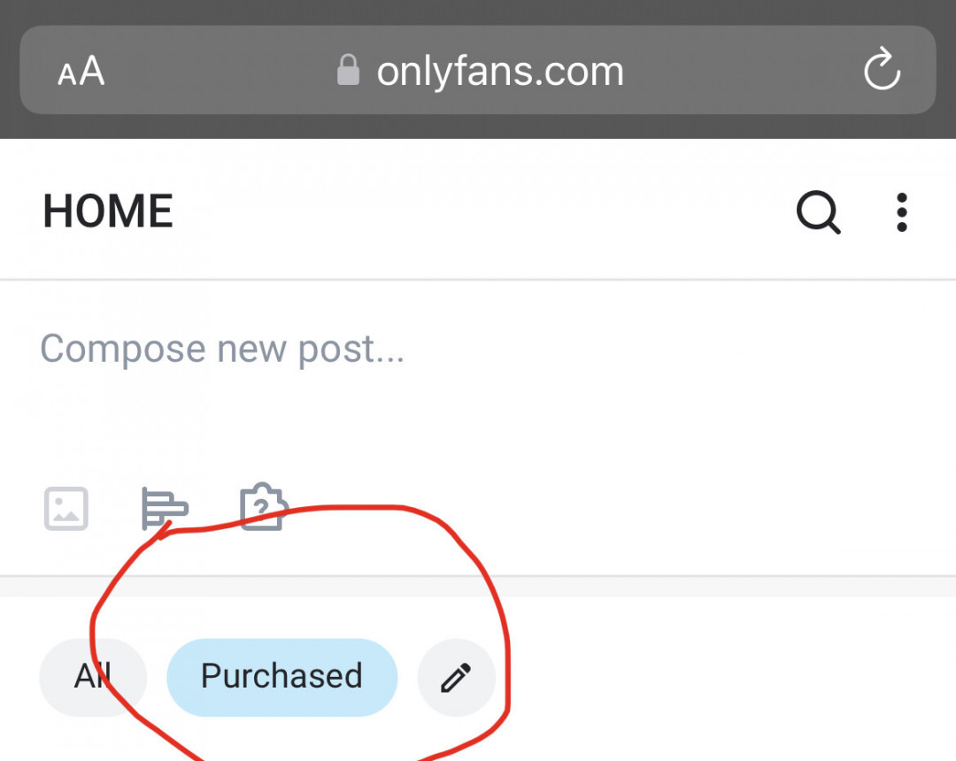Add media using the image icon

[x=66, y=509]
